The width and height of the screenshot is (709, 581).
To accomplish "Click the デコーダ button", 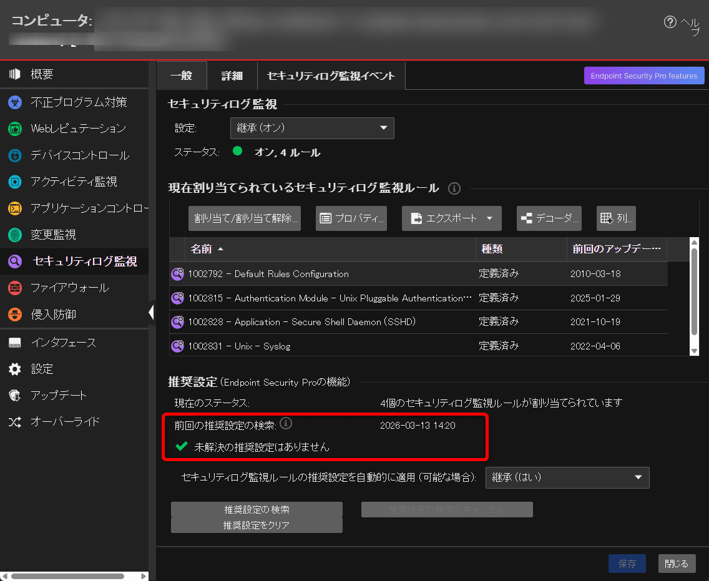I will pyautogui.click(x=549, y=218).
